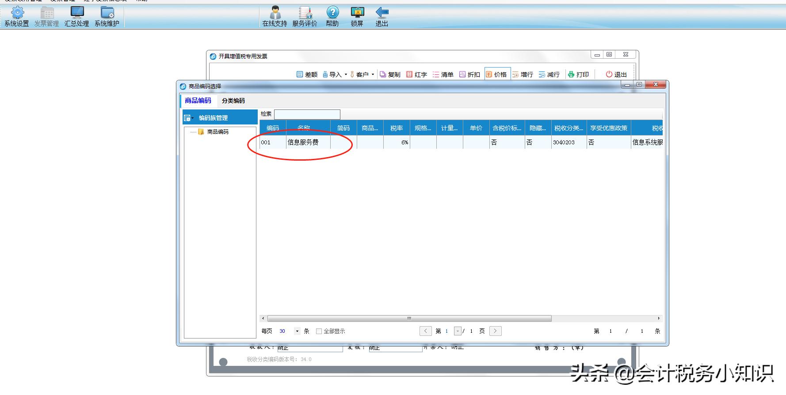The image size is (786, 395).
Task: Open the per-page count dropdown showing 30
Action: [297, 331]
